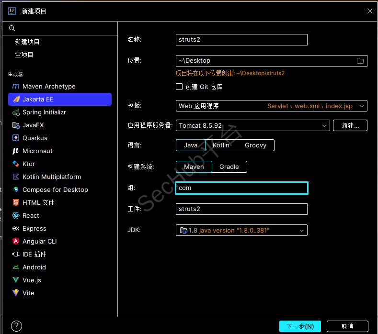Select the Angular CLI icon
Image resolution: width=378 pixels, height=334 pixels.
pos(16,242)
